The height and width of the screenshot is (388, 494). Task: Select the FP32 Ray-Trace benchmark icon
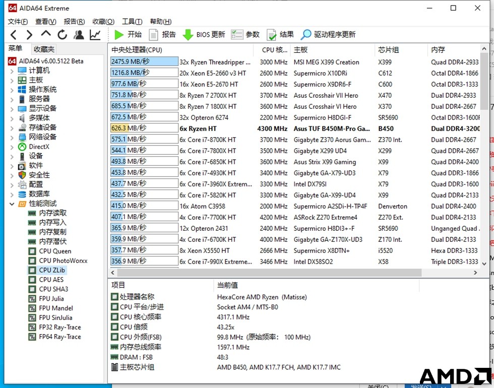click(32, 327)
